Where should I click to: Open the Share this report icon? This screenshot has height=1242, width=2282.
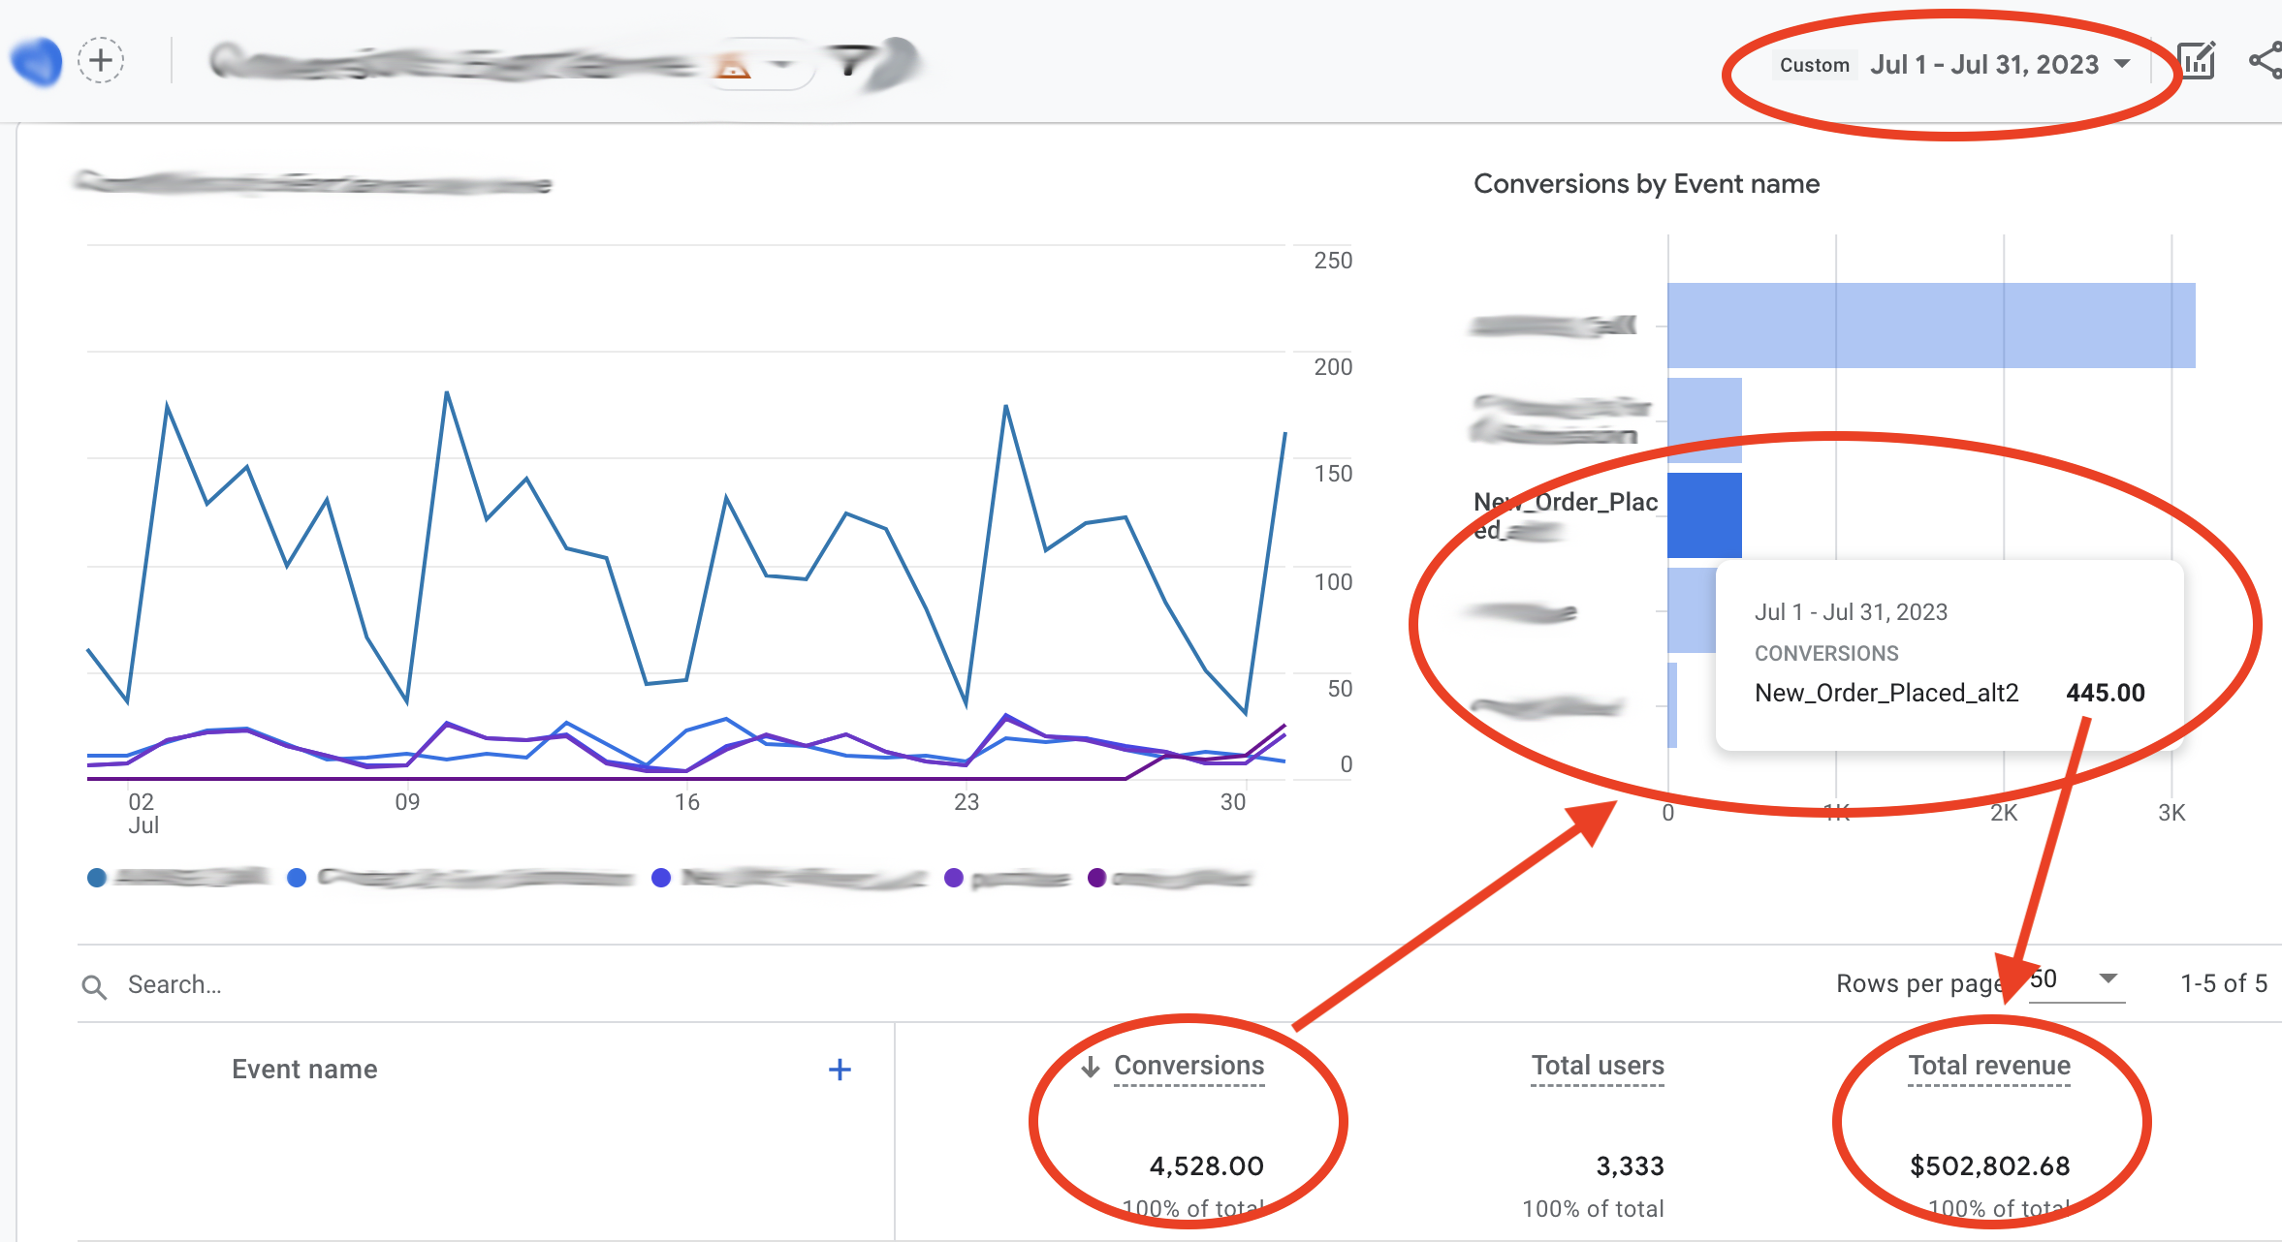click(x=2266, y=60)
